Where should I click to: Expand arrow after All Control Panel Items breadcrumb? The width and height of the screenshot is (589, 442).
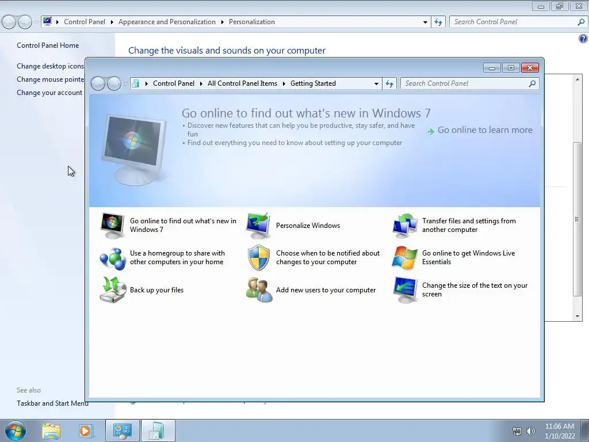[x=284, y=83]
